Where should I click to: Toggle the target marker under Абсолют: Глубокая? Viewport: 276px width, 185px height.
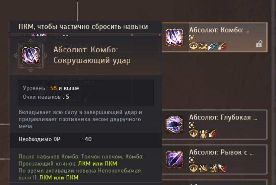tap(192, 125)
